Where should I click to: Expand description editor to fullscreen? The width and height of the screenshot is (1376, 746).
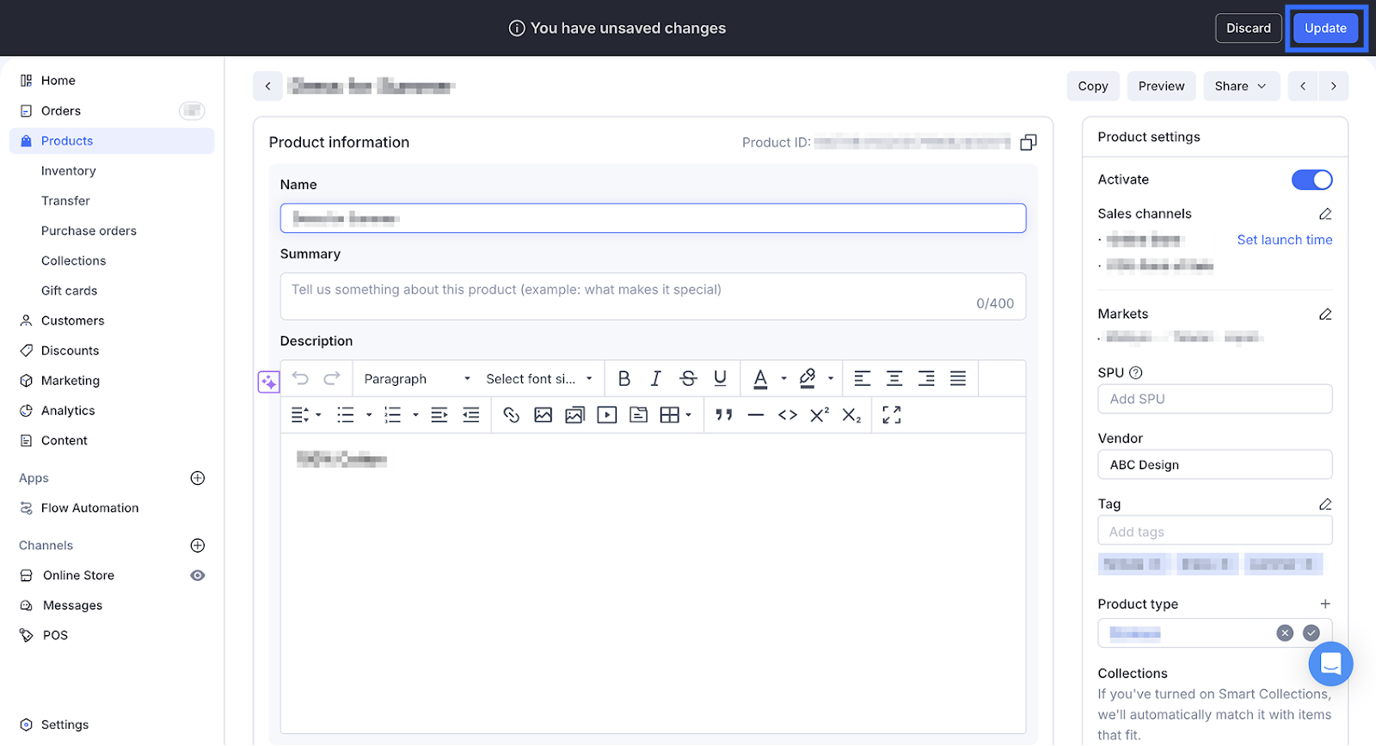coord(892,415)
